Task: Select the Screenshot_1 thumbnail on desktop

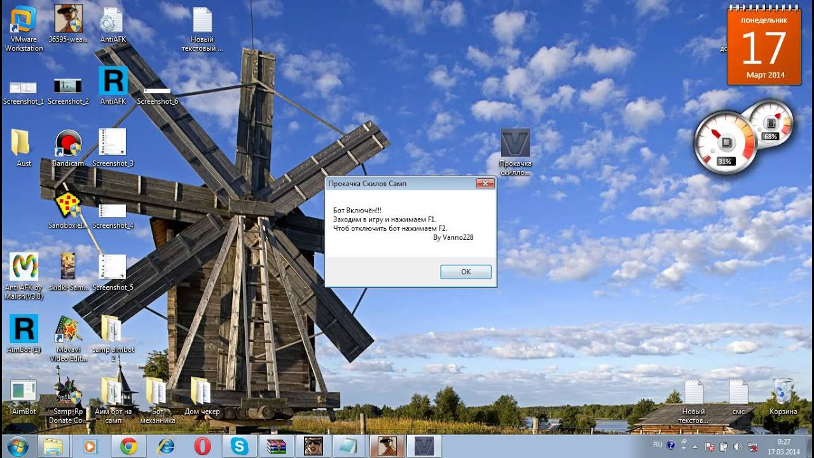Action: click(24, 92)
